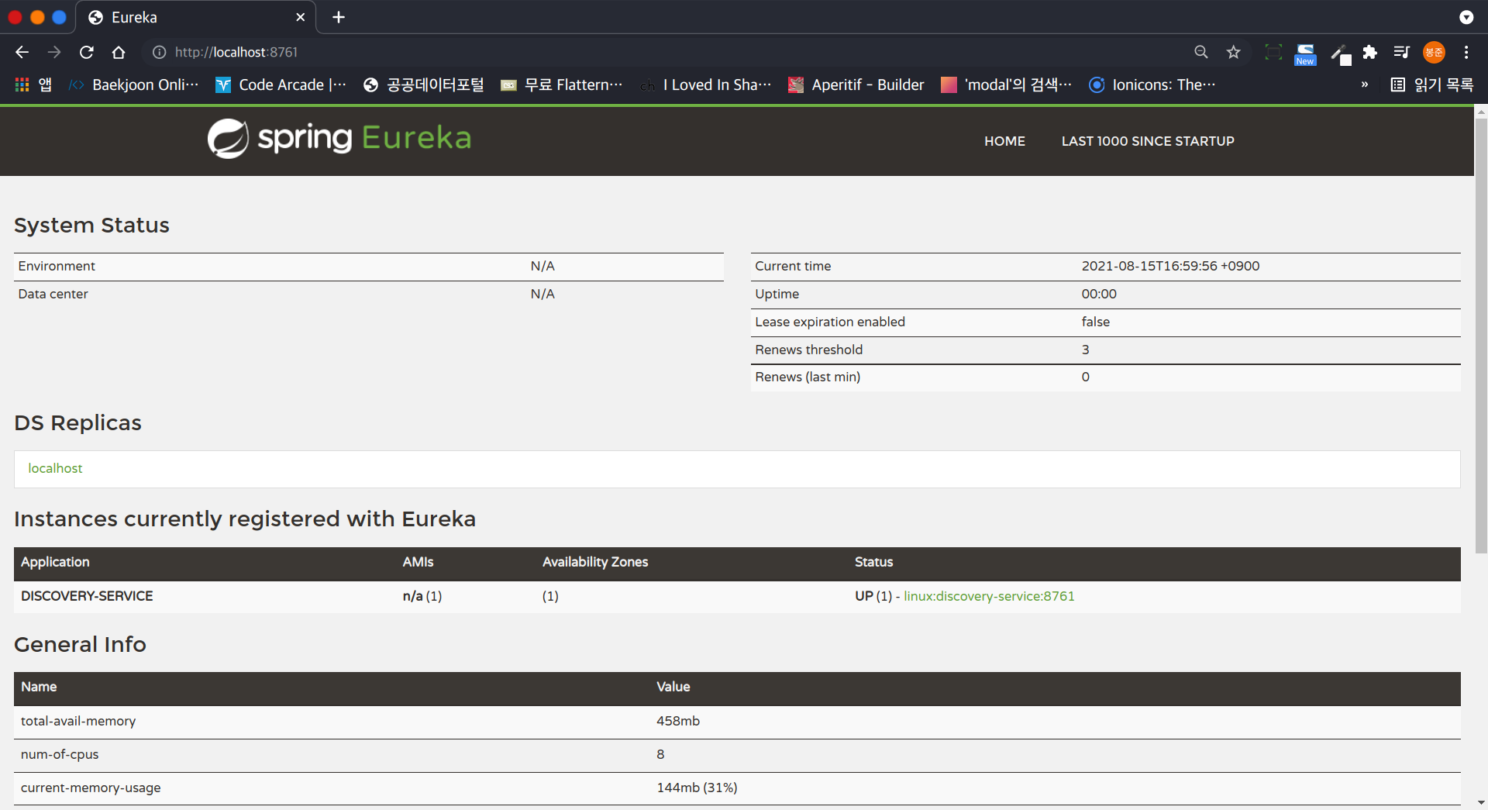Viewport: 1488px width, 810px height.
Task: Open the reading list button
Action: point(1432,84)
